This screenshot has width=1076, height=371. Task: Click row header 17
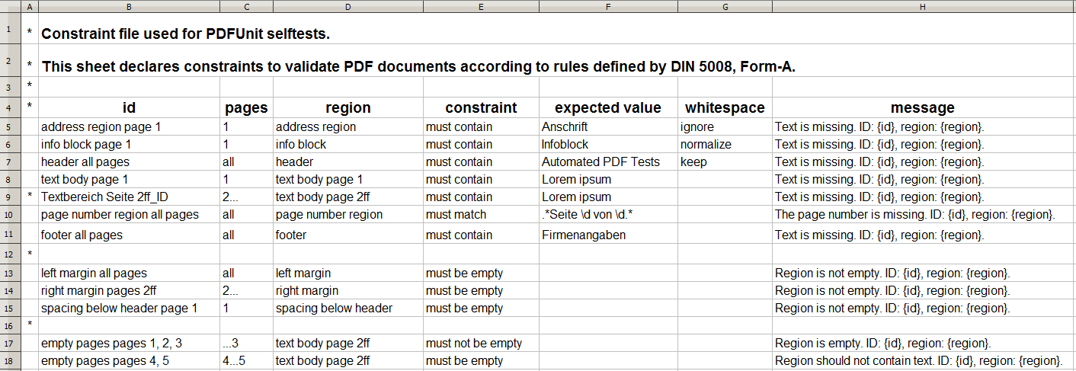tap(11, 344)
